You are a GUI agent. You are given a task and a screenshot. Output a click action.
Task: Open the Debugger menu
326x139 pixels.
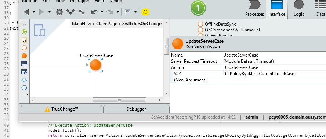80,1
